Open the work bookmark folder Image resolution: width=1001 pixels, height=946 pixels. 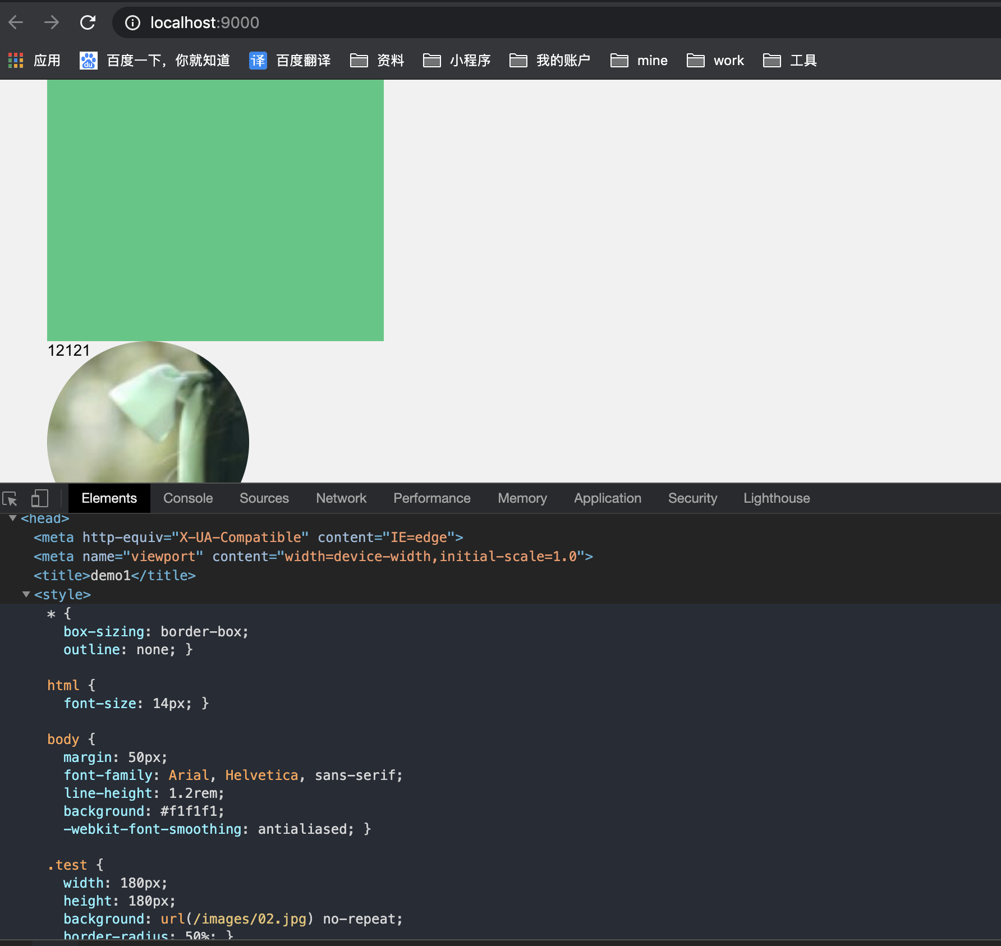(715, 61)
